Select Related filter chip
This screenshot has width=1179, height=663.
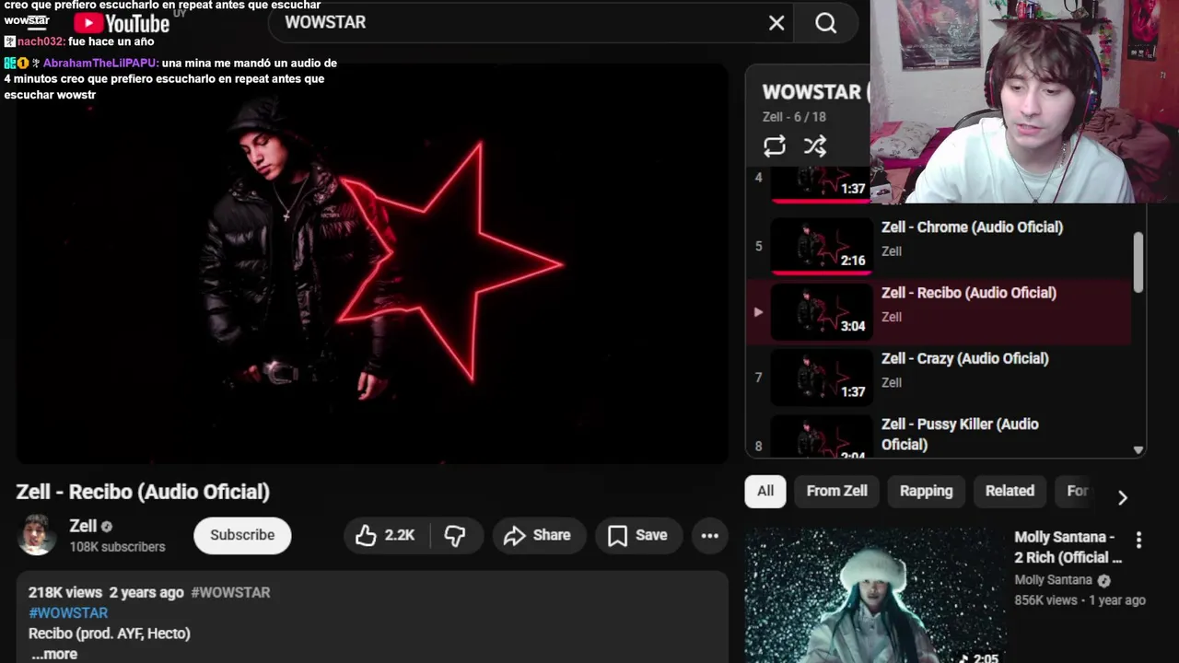coord(1010,491)
